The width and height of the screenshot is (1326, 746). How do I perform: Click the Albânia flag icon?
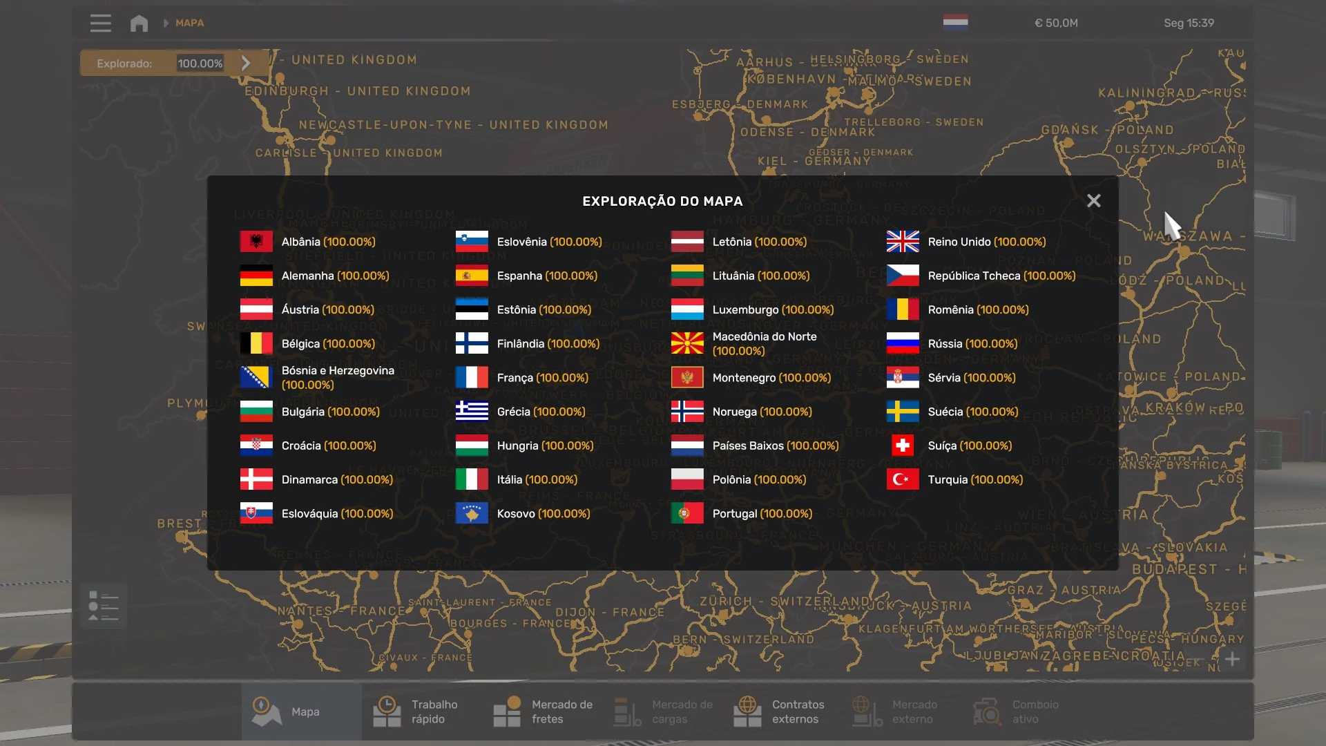(256, 242)
